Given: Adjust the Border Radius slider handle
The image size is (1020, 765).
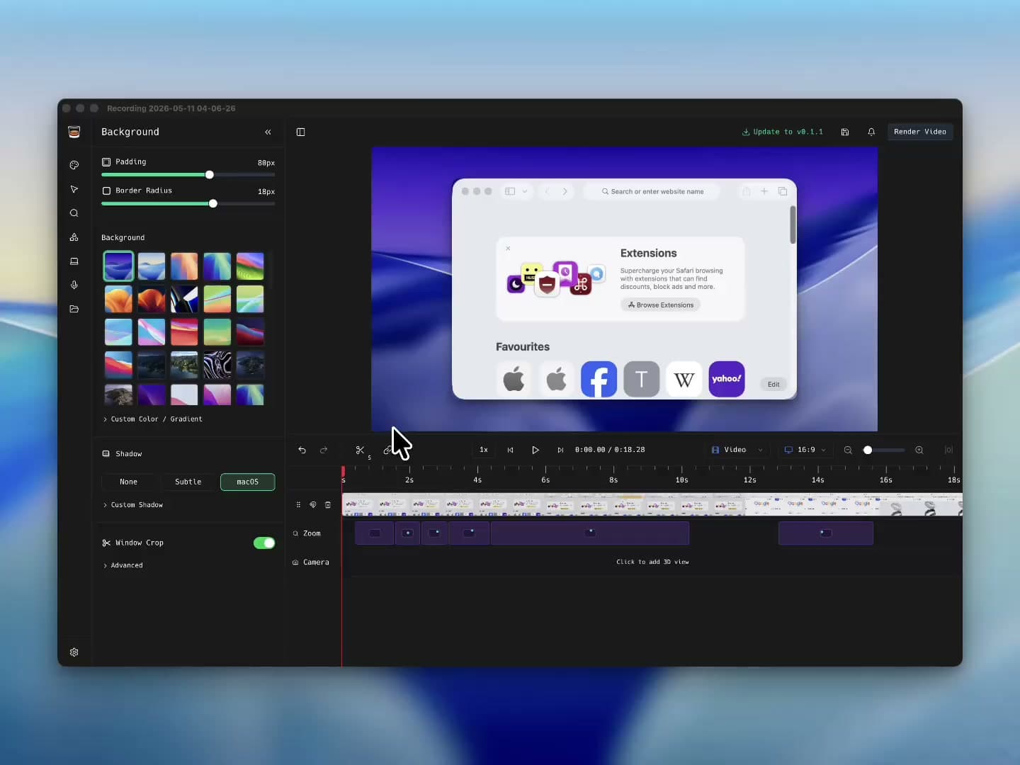Looking at the screenshot, I should click(212, 203).
